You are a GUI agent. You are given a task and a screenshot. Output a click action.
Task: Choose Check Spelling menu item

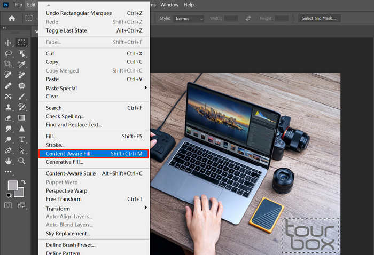point(94,116)
